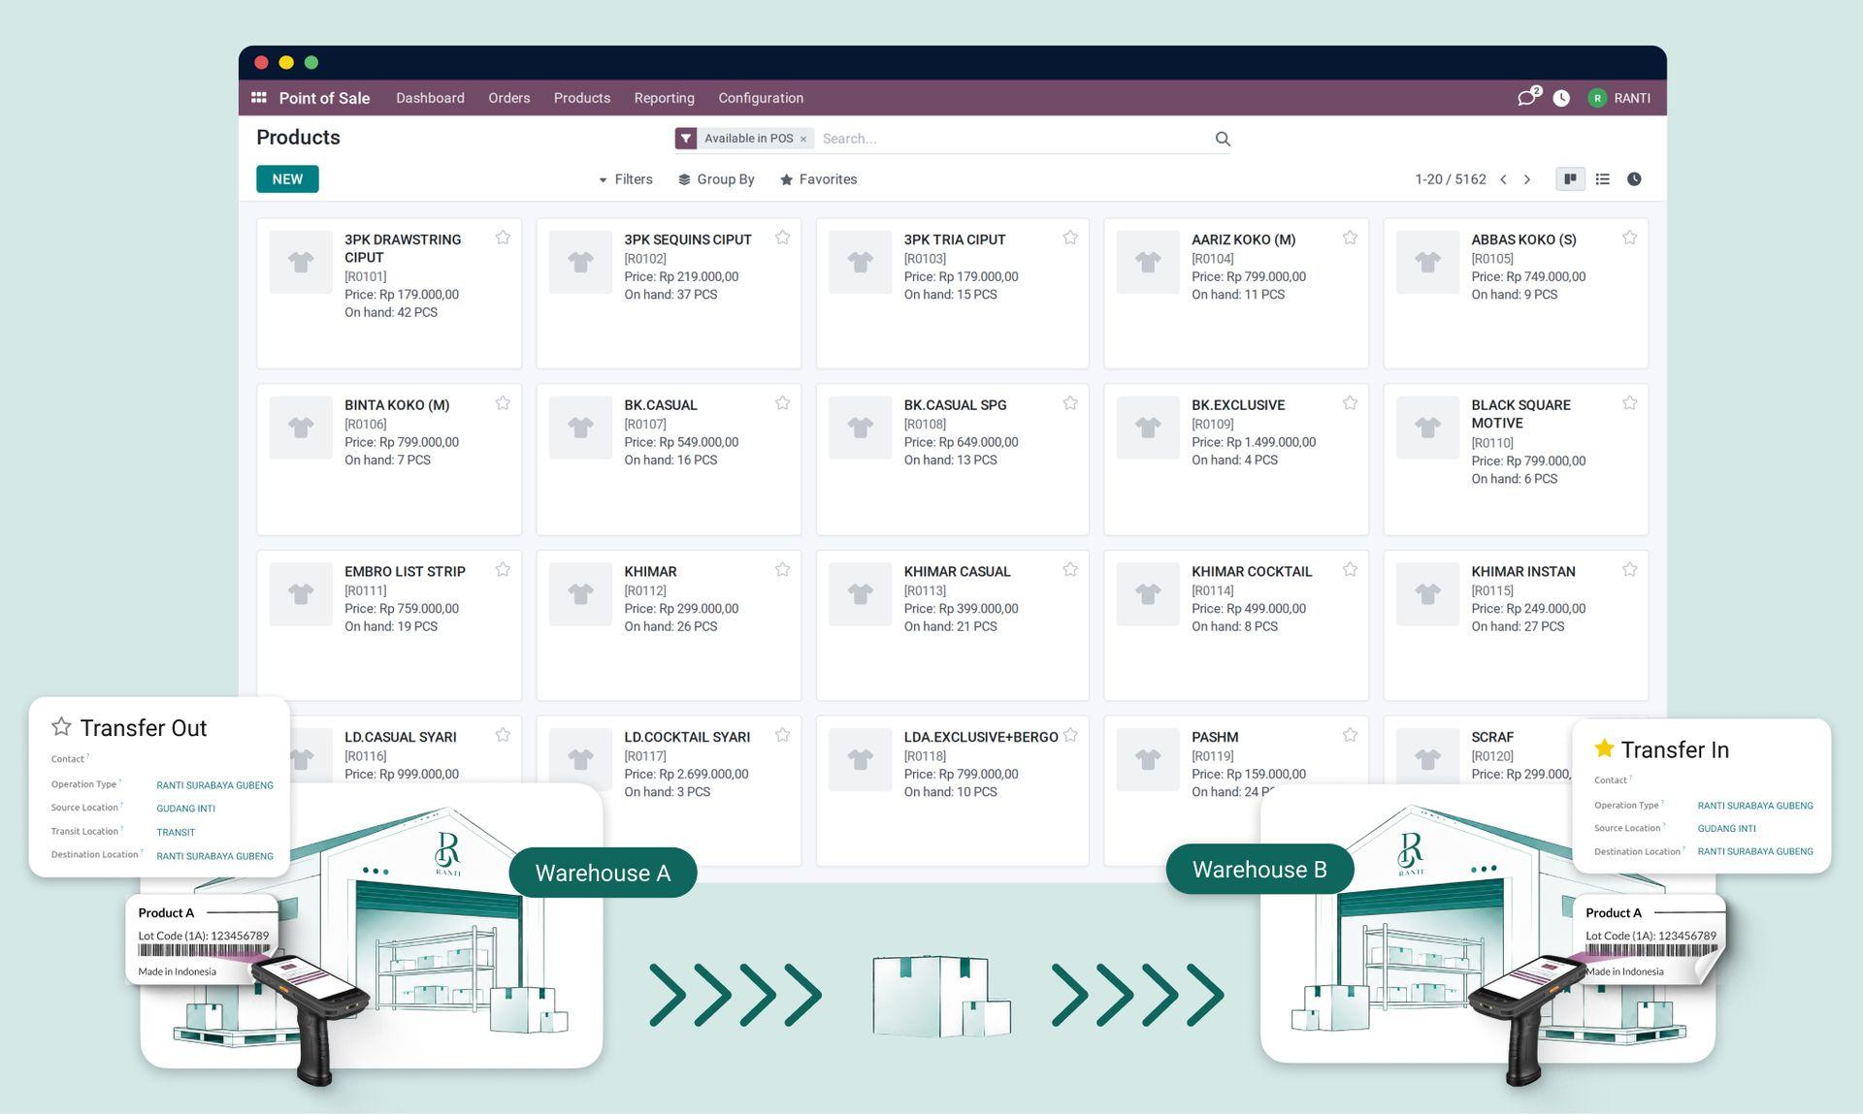Click the Point of Sale app title
1863x1114 pixels.
(324, 98)
